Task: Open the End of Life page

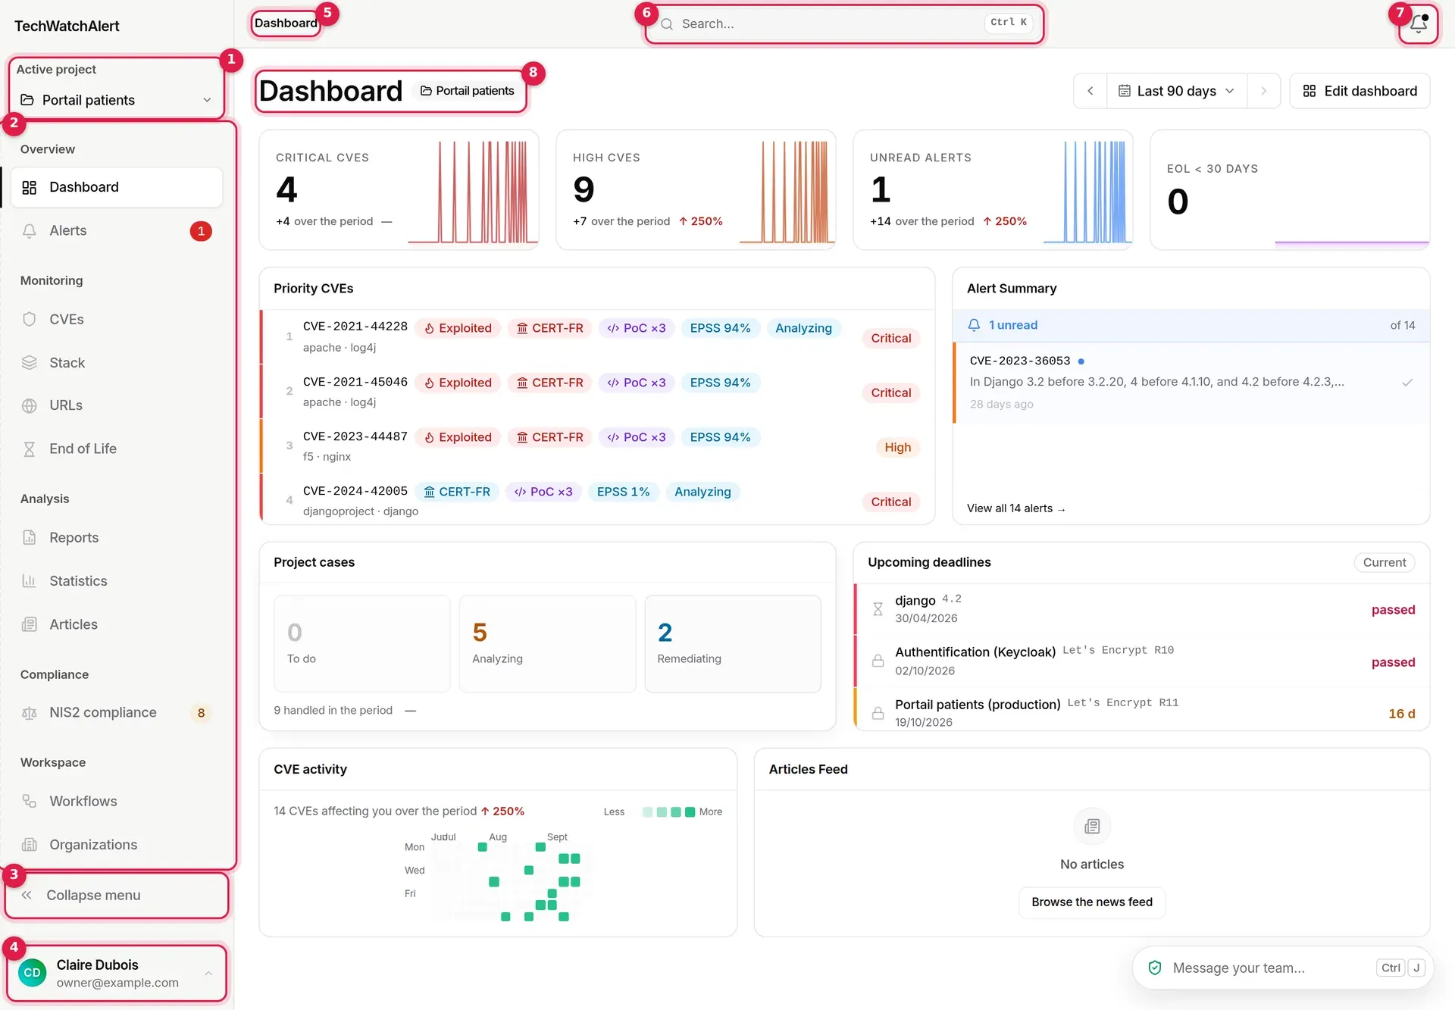Action: [116, 449]
